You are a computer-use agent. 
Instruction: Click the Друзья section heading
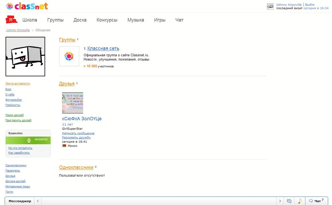[x=67, y=84]
